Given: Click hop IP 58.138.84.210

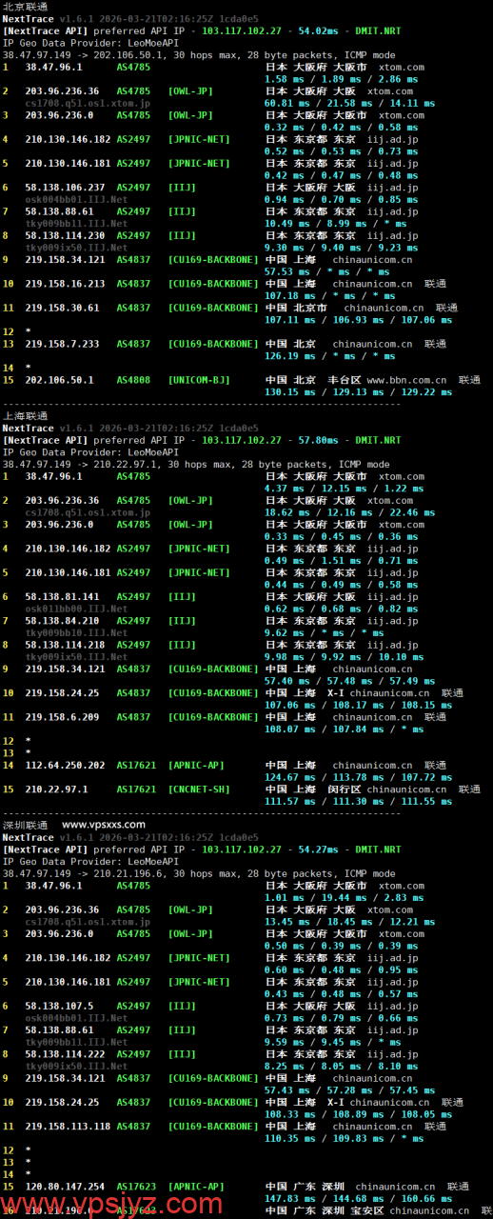Looking at the screenshot, I should click(x=62, y=621).
